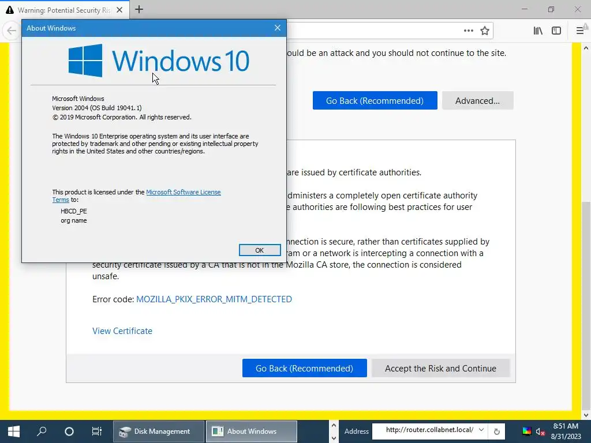Click the Advanced... button
Screen dimensions: 591x443
(477, 100)
